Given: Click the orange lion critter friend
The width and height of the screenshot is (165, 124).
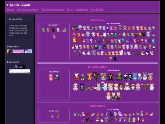Looking at the screenshot, I should [90, 77].
